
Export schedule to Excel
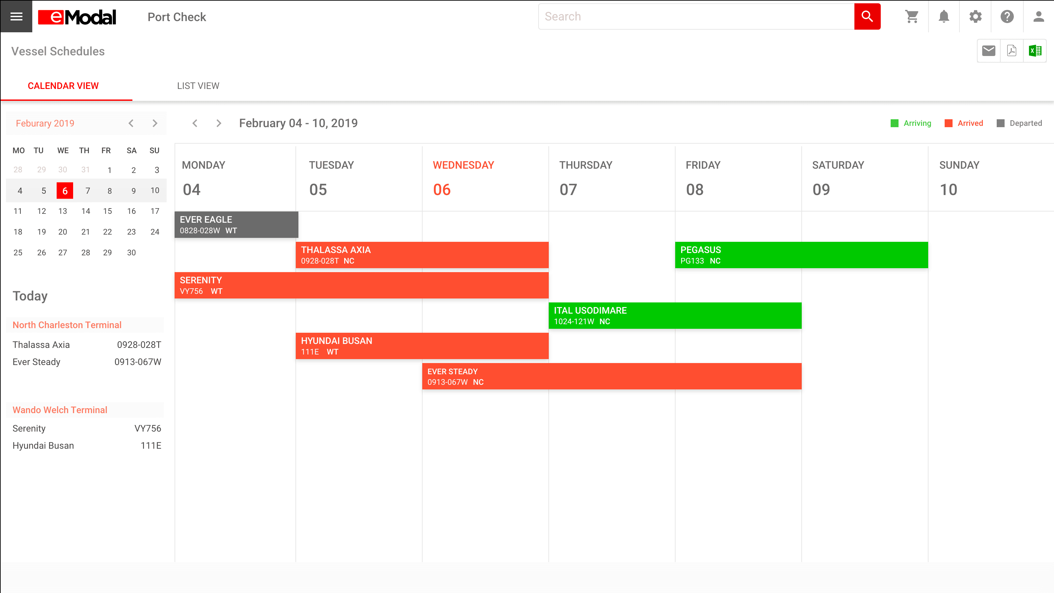pos(1035,51)
